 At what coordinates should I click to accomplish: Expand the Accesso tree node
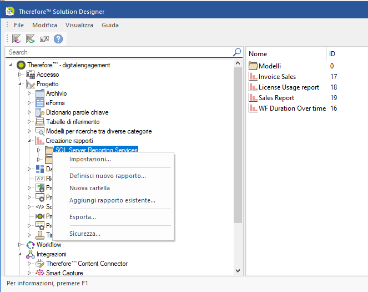[x=20, y=75]
